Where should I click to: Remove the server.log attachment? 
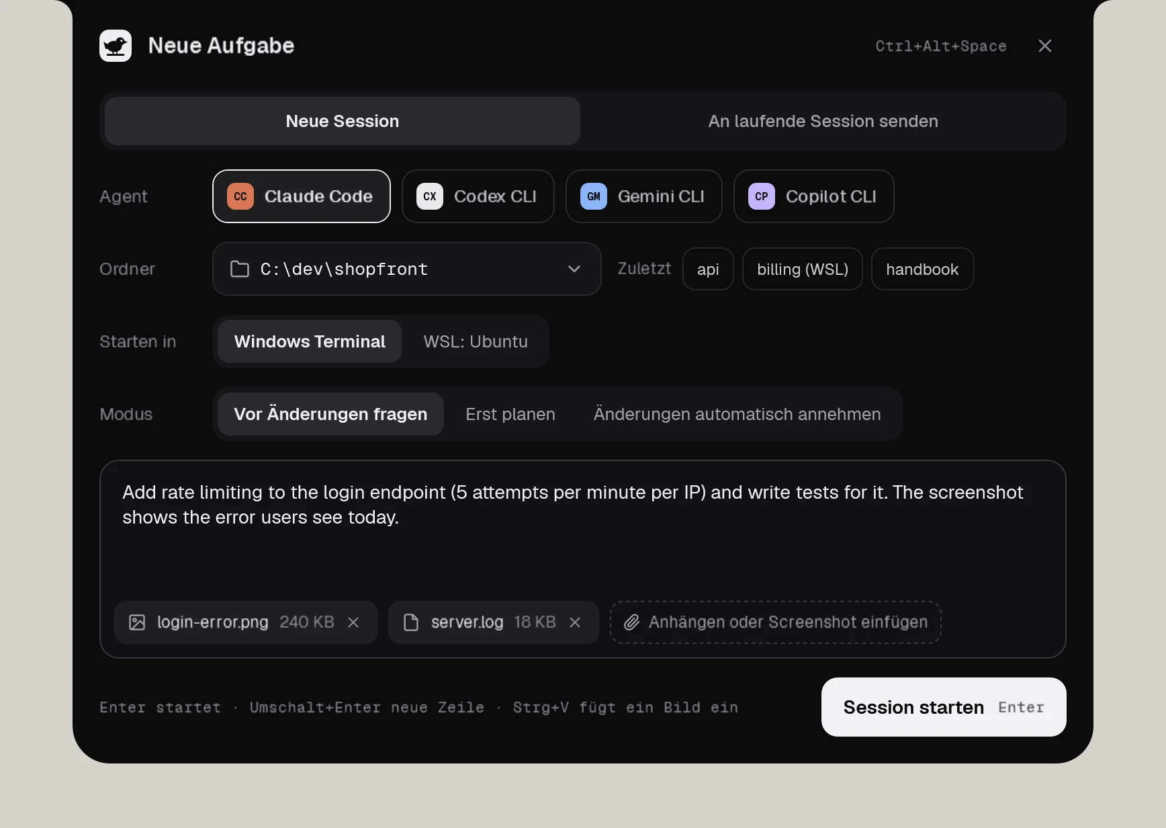[575, 622]
